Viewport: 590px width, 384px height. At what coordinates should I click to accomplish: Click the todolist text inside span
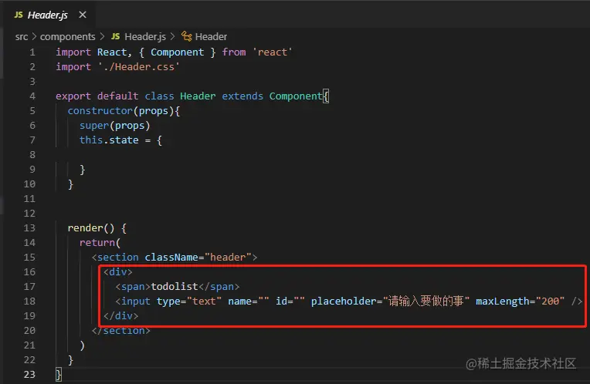coord(175,287)
